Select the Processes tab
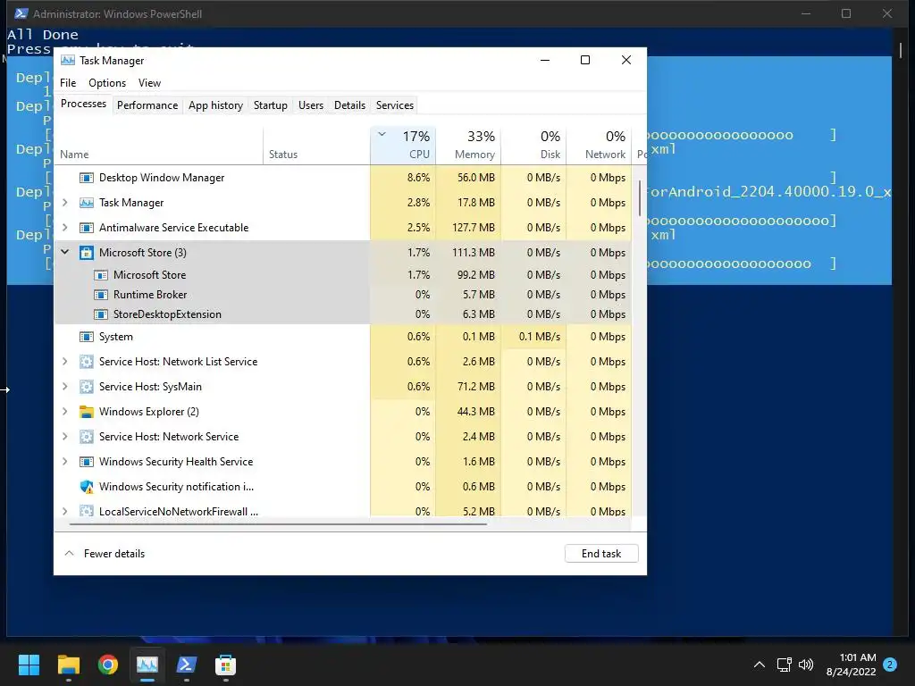 (83, 104)
